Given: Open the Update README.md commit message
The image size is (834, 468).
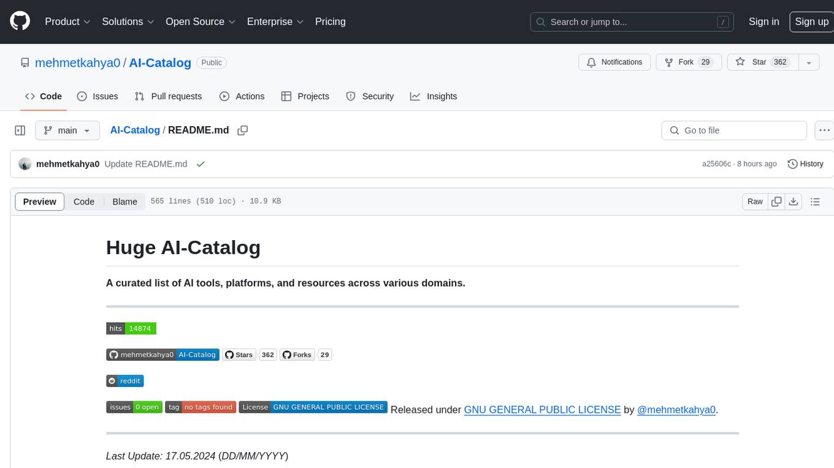Looking at the screenshot, I should click(x=146, y=164).
